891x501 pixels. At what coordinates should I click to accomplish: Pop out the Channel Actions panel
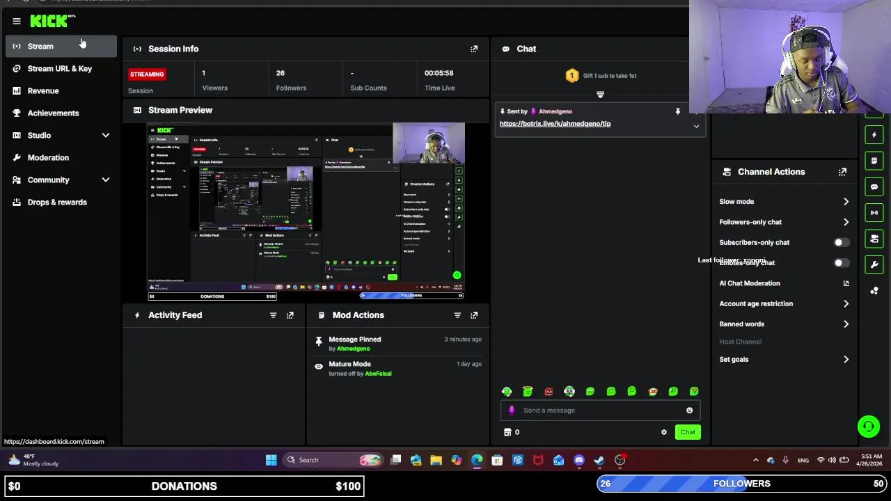pyautogui.click(x=842, y=172)
